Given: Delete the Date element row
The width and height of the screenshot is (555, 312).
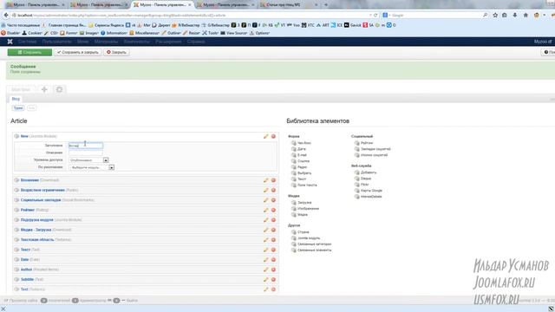Looking at the screenshot, I should pyautogui.click(x=273, y=259).
